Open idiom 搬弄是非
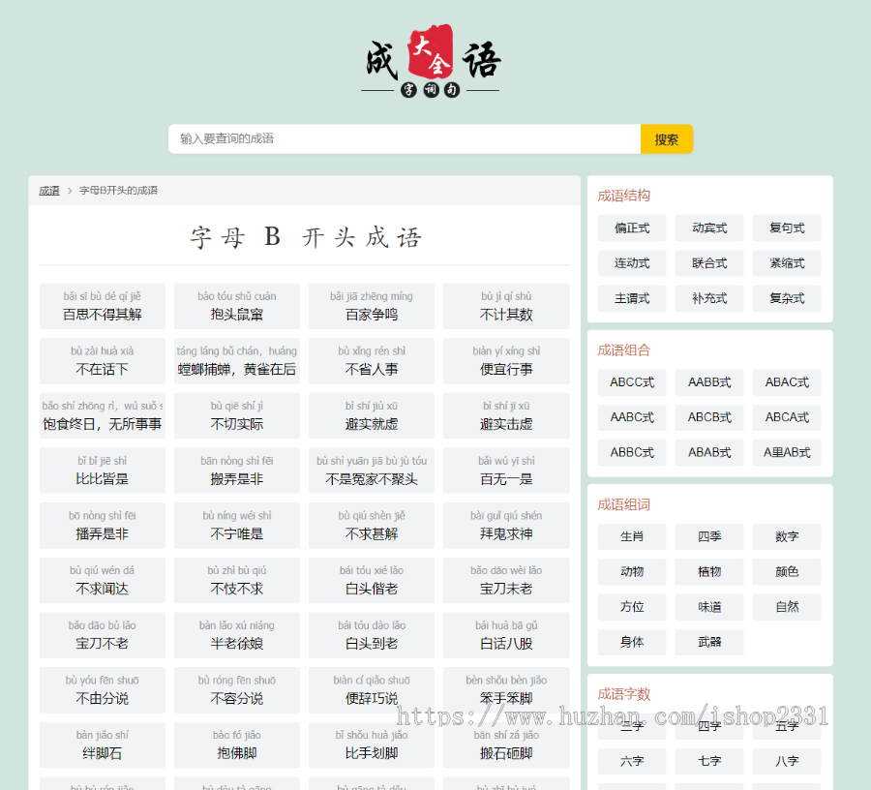Viewport: 871px width, 790px height. point(237,471)
